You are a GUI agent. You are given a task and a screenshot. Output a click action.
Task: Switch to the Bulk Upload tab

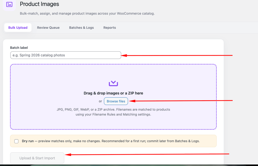tap(18, 27)
